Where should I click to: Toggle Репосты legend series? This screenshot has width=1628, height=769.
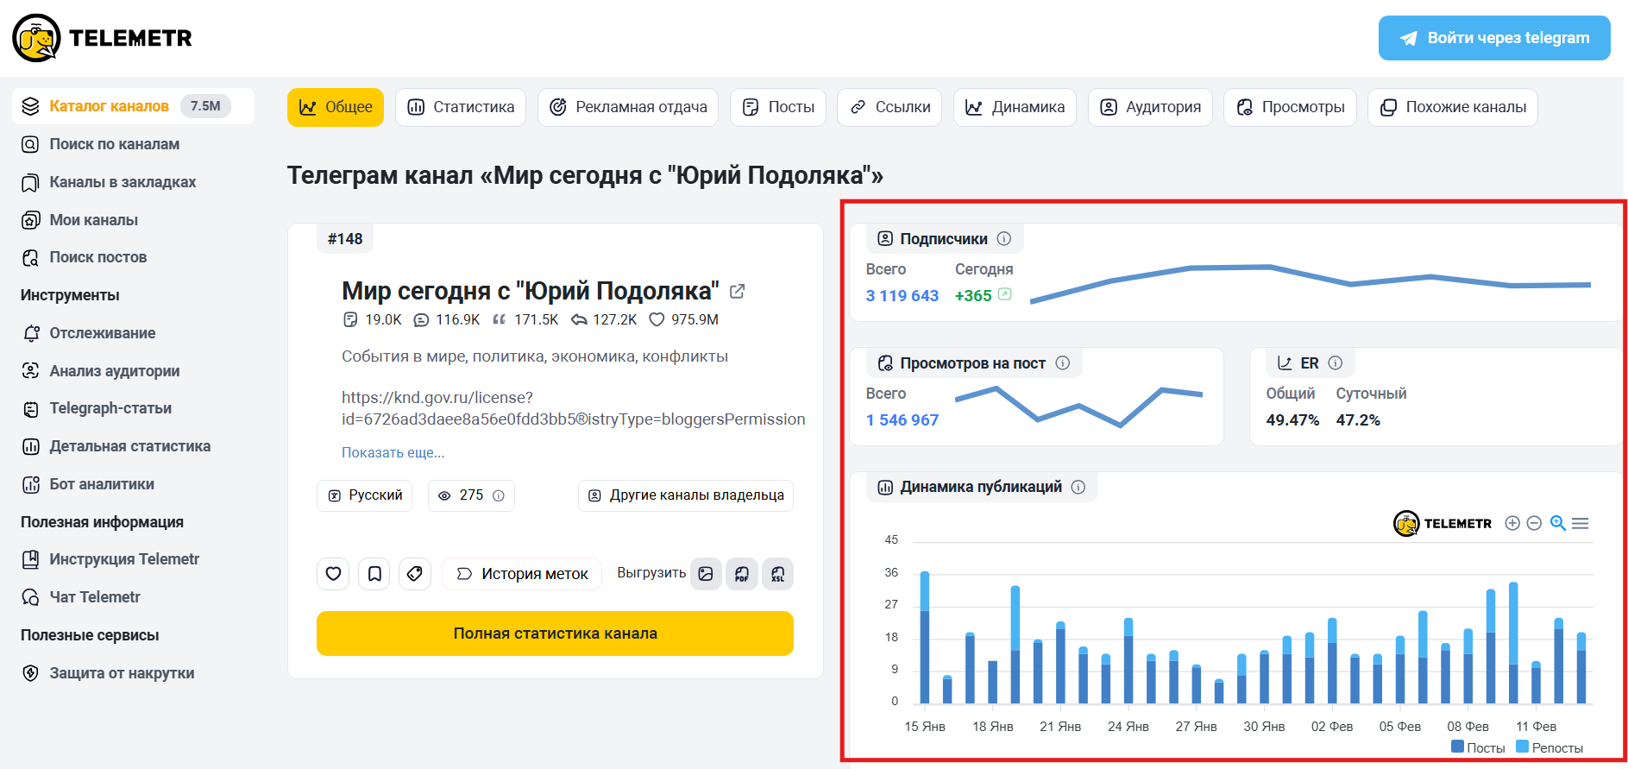pyautogui.click(x=1549, y=747)
